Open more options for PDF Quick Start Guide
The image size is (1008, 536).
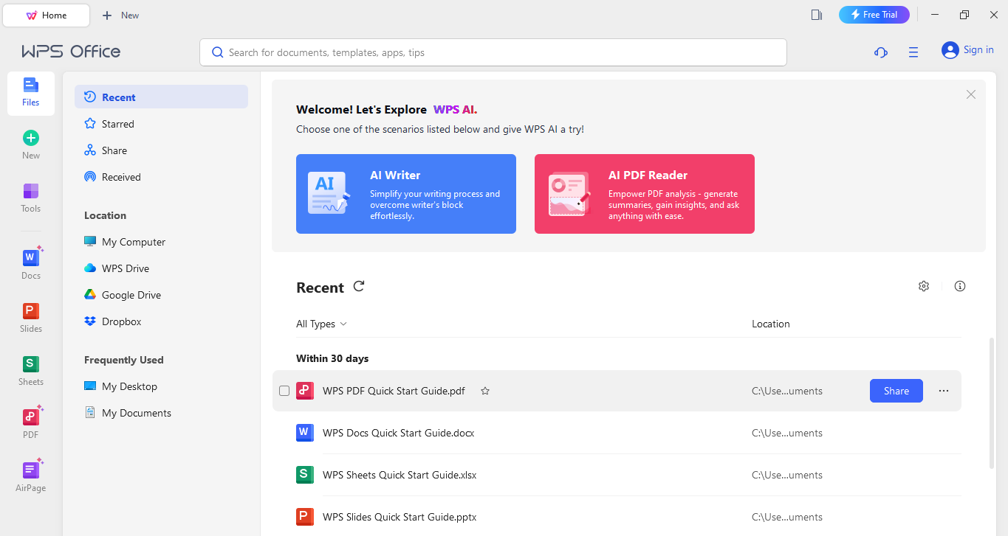944,391
